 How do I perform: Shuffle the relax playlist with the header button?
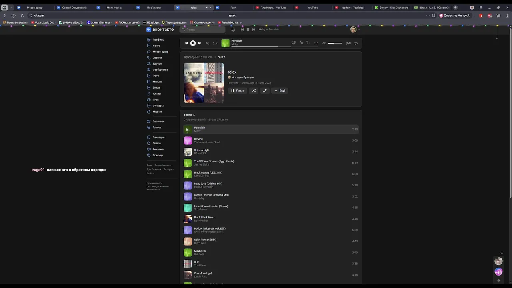[x=253, y=90]
